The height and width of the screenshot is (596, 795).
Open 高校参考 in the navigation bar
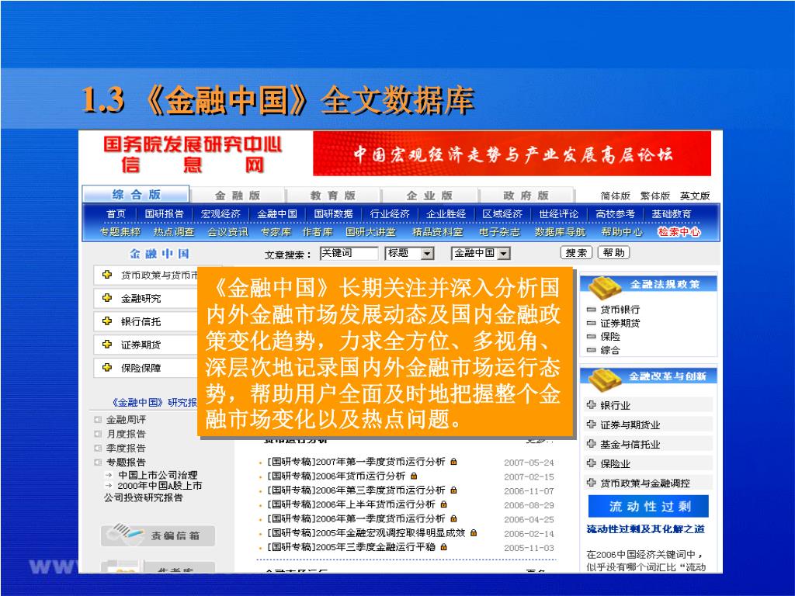click(615, 214)
